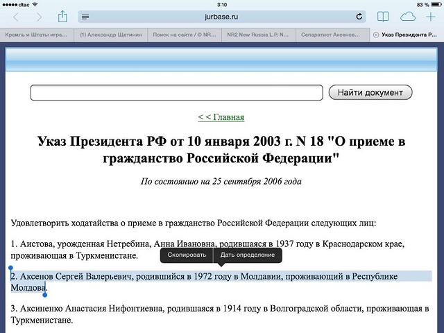Reload the page with refresh icon
Screen dimensions: 444x333
coord(359,16)
